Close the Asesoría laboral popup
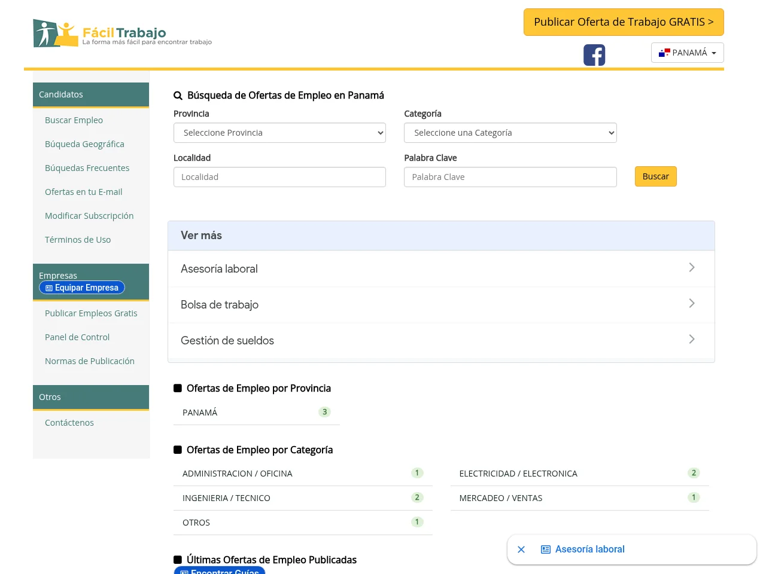This screenshot has width=766, height=574. (x=521, y=549)
